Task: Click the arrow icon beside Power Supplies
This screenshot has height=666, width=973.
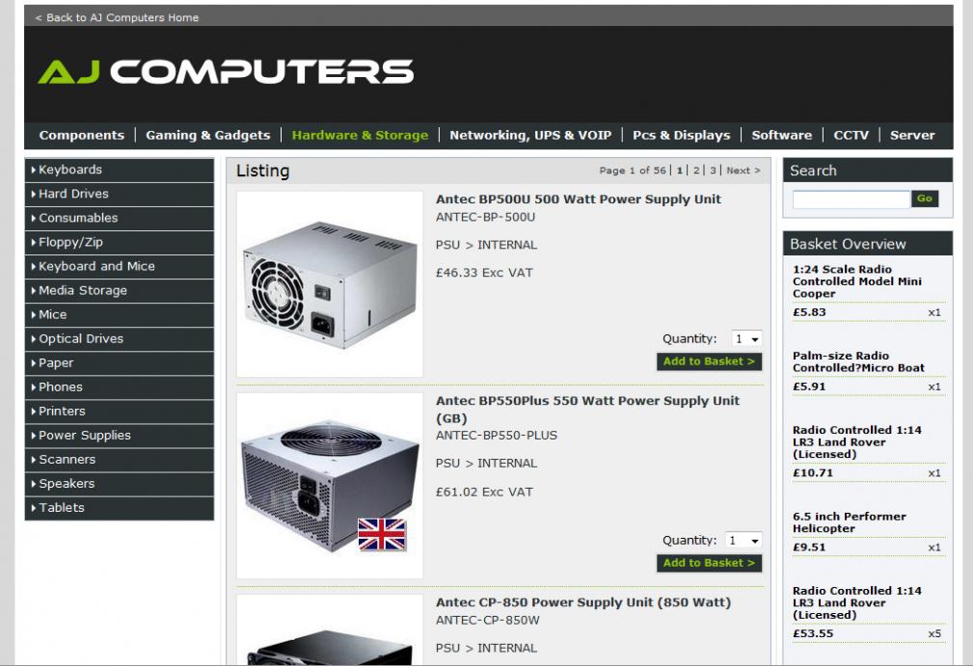Action: 34,436
